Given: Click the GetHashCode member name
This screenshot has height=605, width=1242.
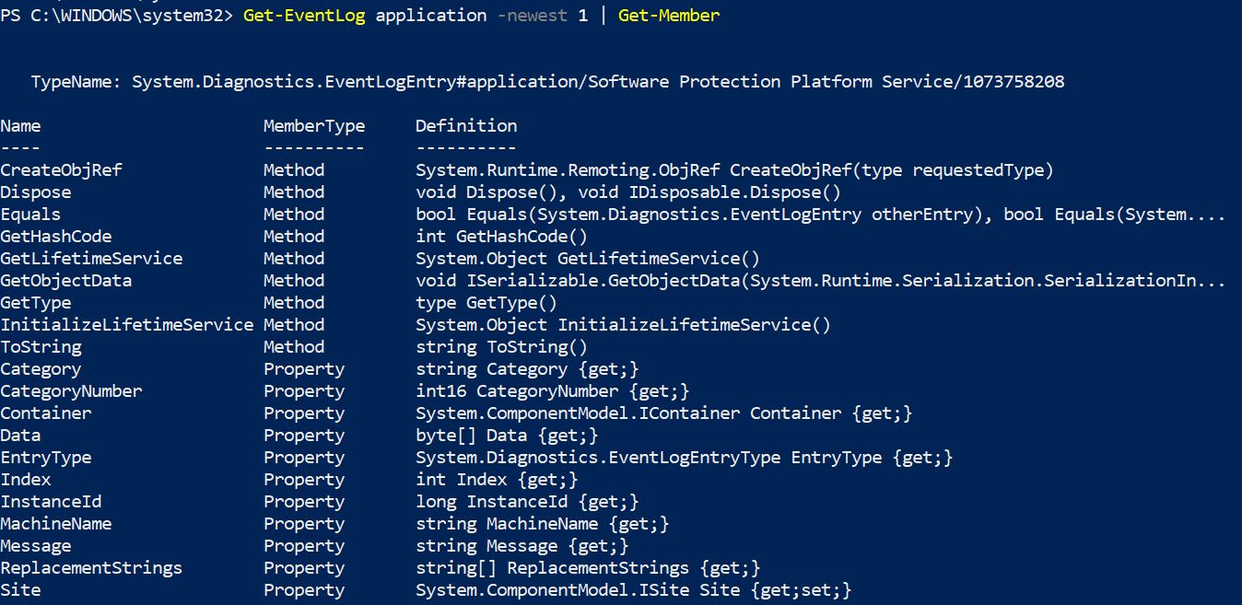Looking at the screenshot, I should [56, 237].
